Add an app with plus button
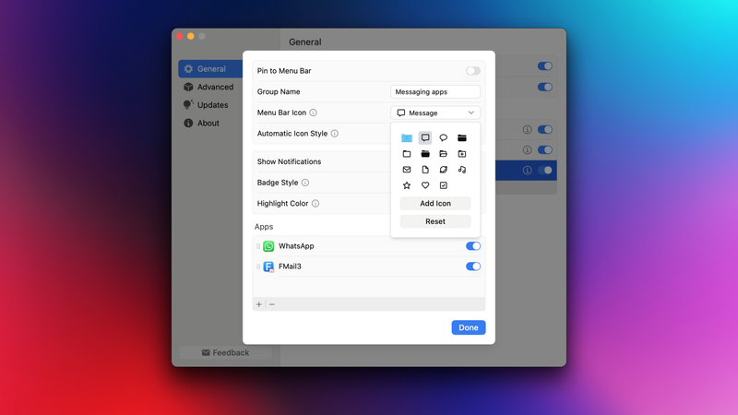 point(259,304)
